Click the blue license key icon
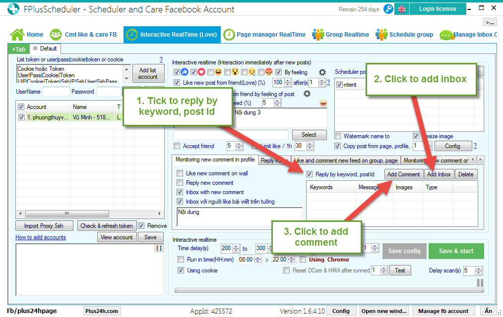 [388, 9]
